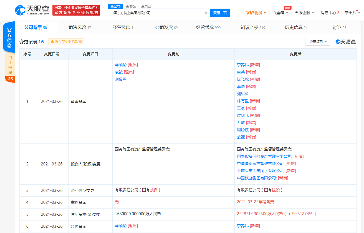Click the 25 badge on the sidebar
The width and height of the screenshot is (364, 233).
(10, 79)
